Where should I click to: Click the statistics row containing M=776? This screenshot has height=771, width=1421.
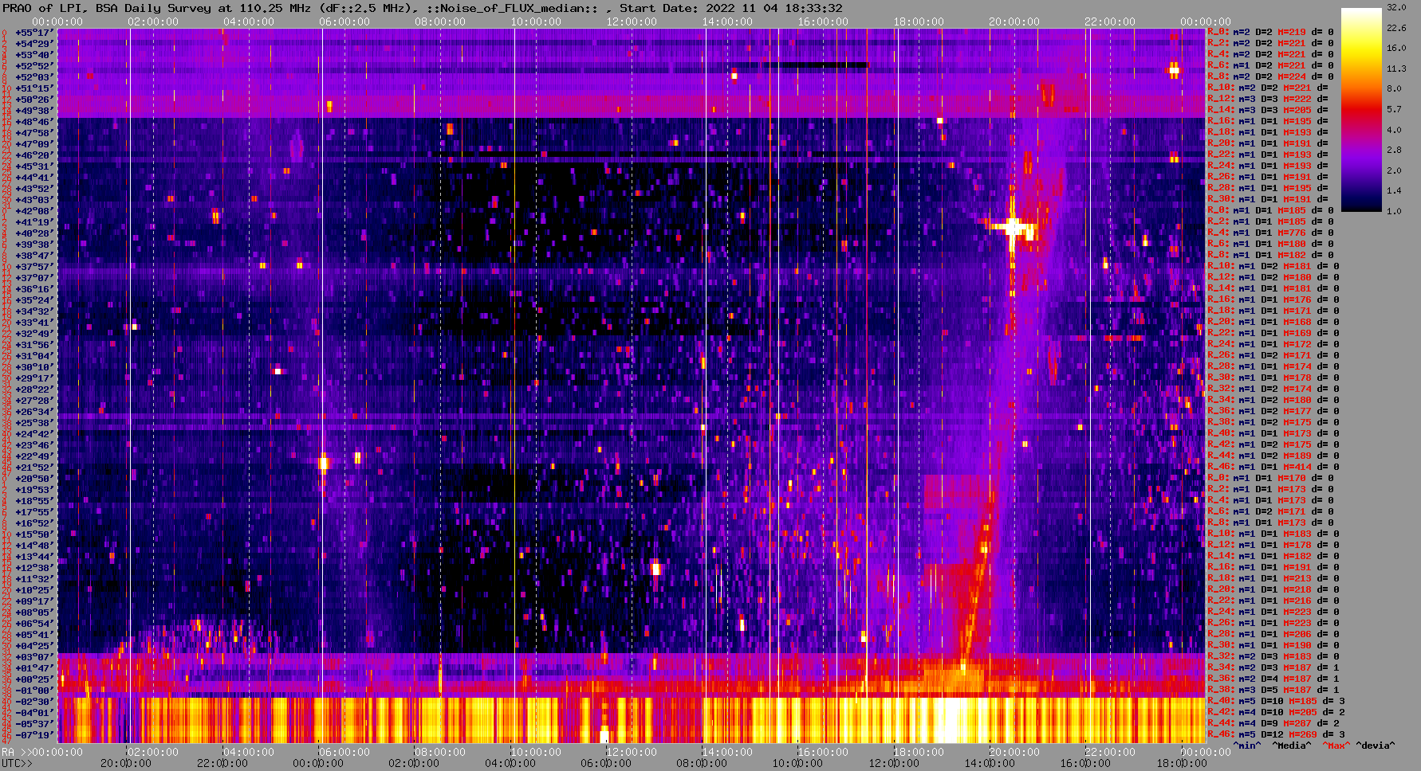tap(1270, 233)
